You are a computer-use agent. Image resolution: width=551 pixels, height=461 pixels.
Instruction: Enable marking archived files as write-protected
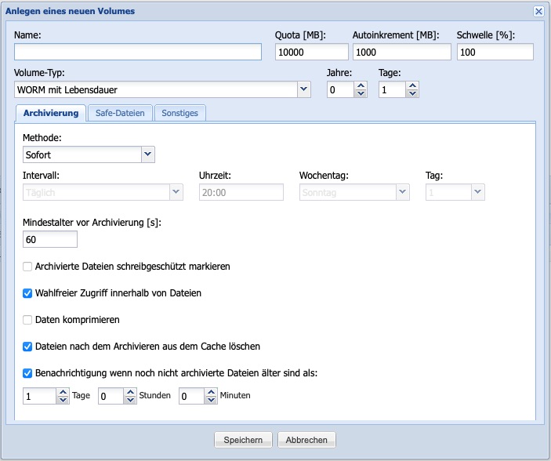27,267
